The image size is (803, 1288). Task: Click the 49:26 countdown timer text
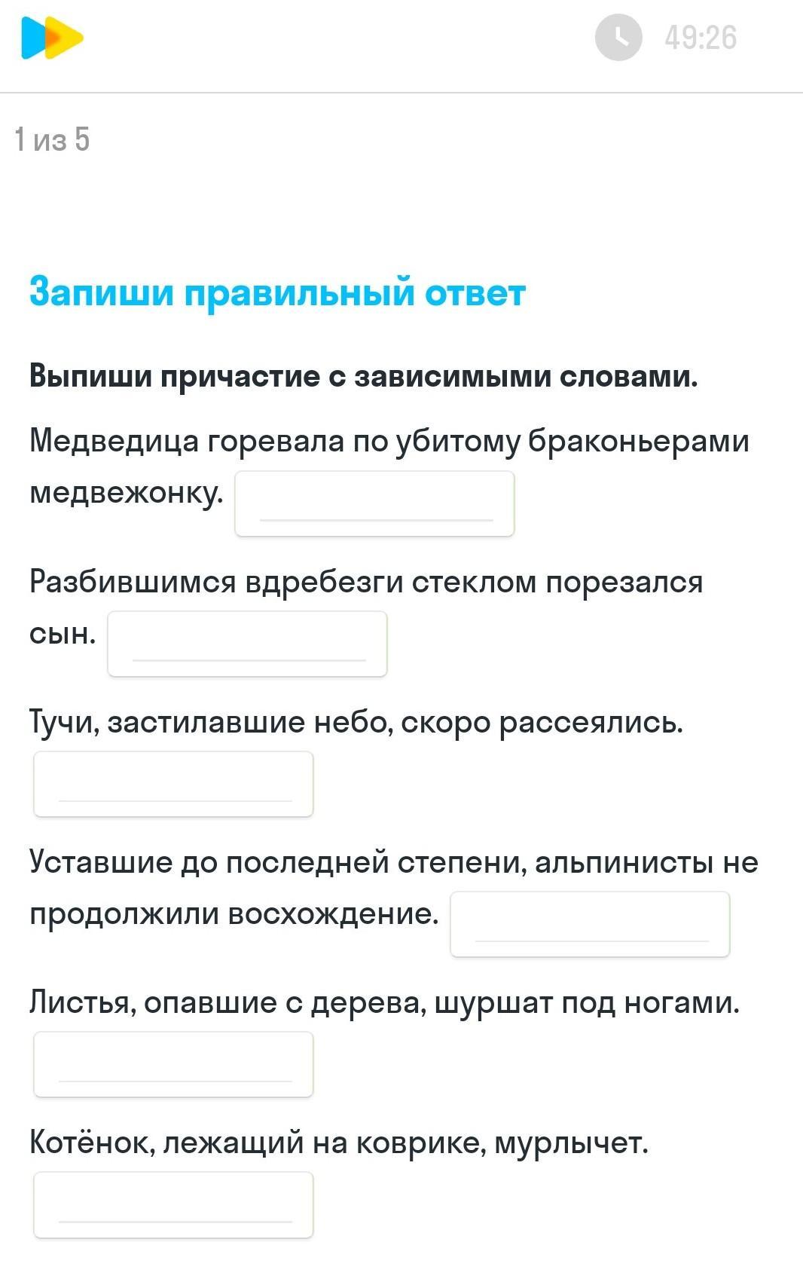click(701, 38)
